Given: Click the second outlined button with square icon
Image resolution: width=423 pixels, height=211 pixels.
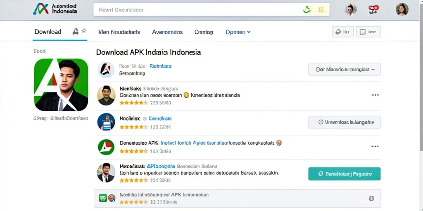Looking at the screenshot, I should [x=368, y=32].
